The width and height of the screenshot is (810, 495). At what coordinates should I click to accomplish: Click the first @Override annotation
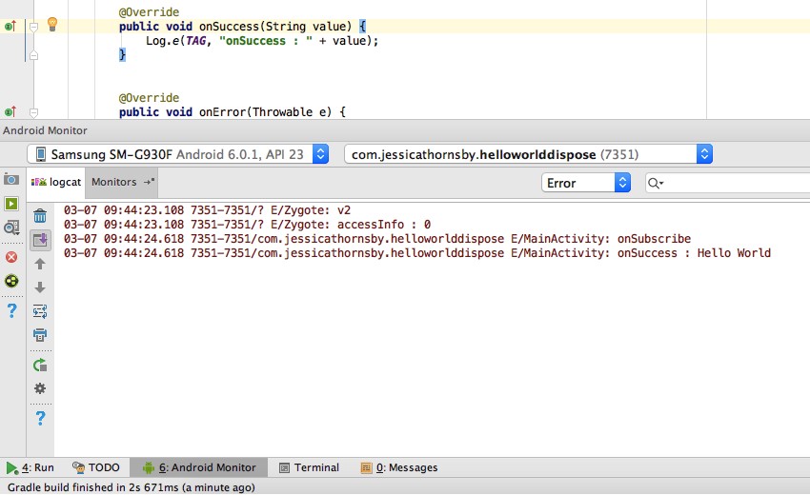pos(149,11)
